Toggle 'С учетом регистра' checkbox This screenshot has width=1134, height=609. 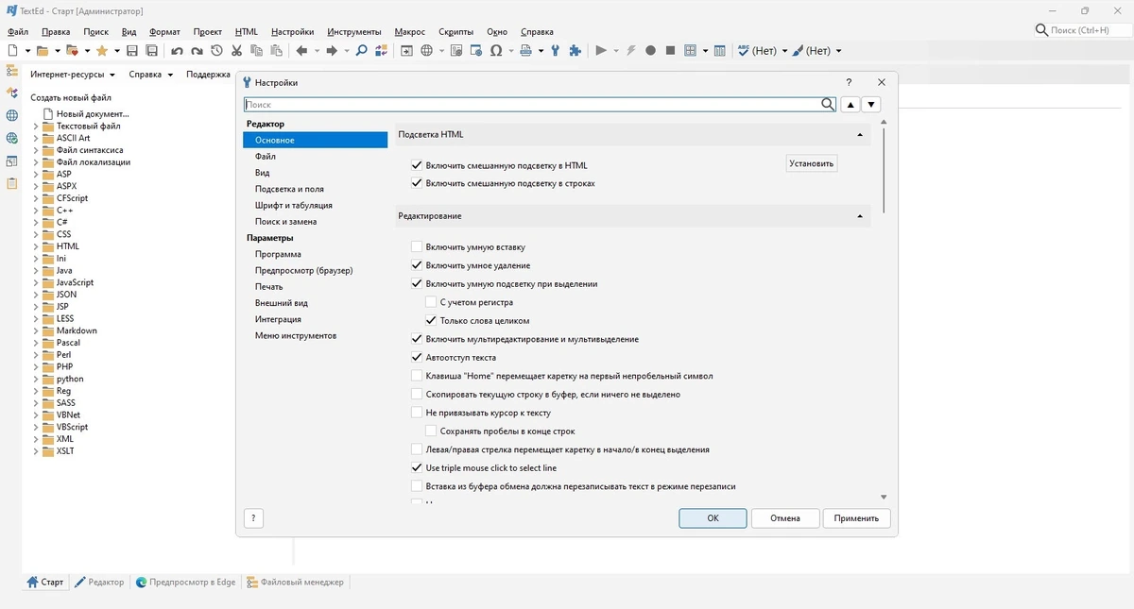pyautogui.click(x=431, y=302)
